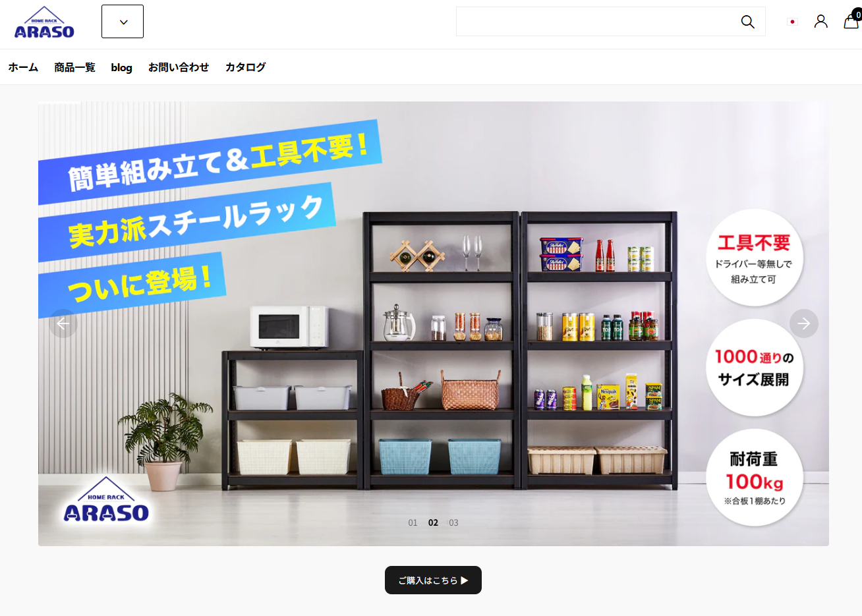Open the ホーム menu item
This screenshot has height=616, width=862.
(x=23, y=67)
